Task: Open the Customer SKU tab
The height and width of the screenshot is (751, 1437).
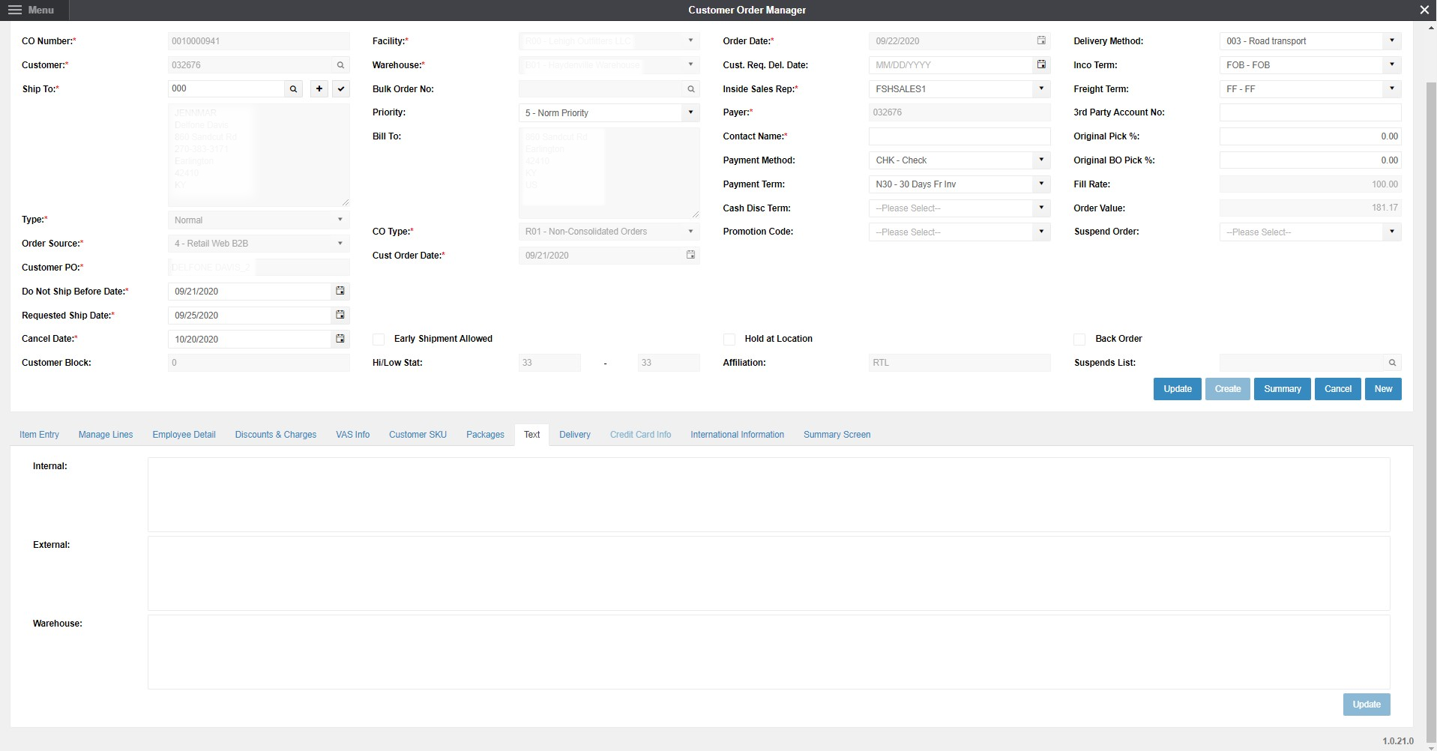Action: pyautogui.click(x=417, y=435)
